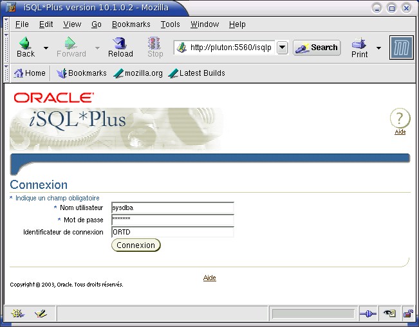This screenshot has height=327, width=419.
Task: Click the Search button
Action: 317,48
